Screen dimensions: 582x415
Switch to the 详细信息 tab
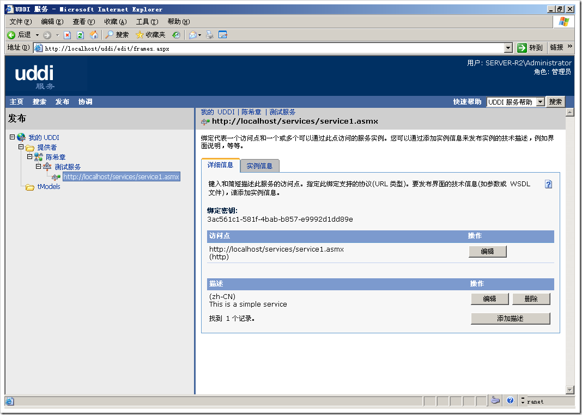coord(221,165)
